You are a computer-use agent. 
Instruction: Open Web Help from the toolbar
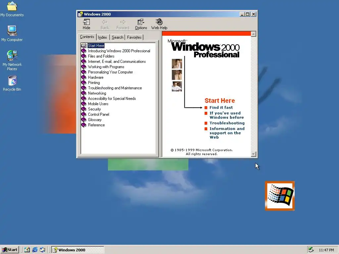tap(159, 24)
